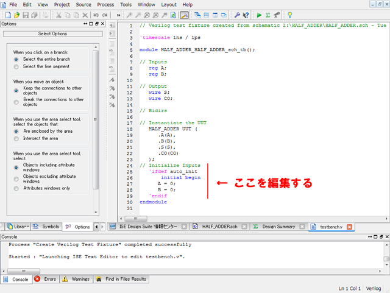
Task: Click the Open file folder icon
Action: (x=16, y=15)
